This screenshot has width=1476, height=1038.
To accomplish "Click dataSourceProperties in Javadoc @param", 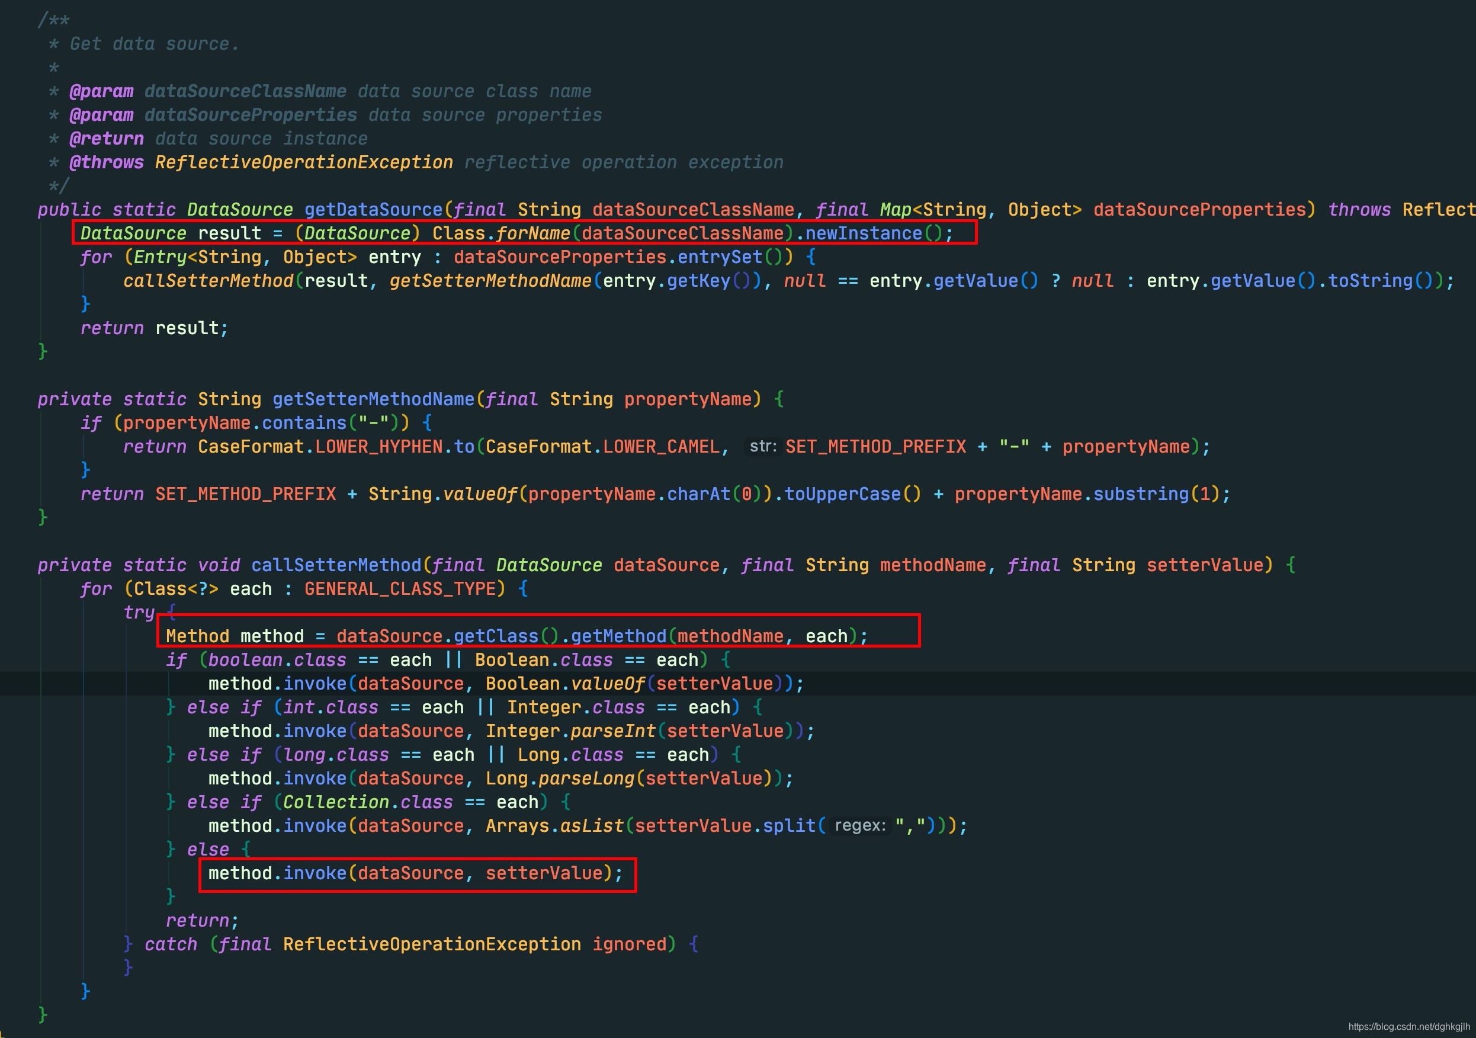I will (251, 114).
